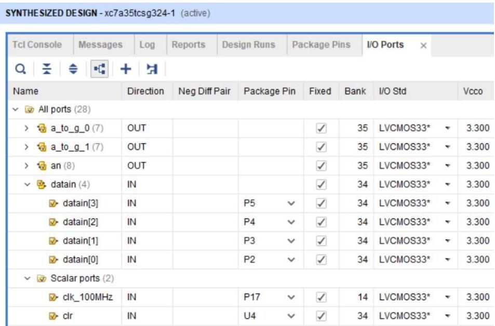Expand the a_to_g_1 port group
495x326 pixels.
coord(26,147)
